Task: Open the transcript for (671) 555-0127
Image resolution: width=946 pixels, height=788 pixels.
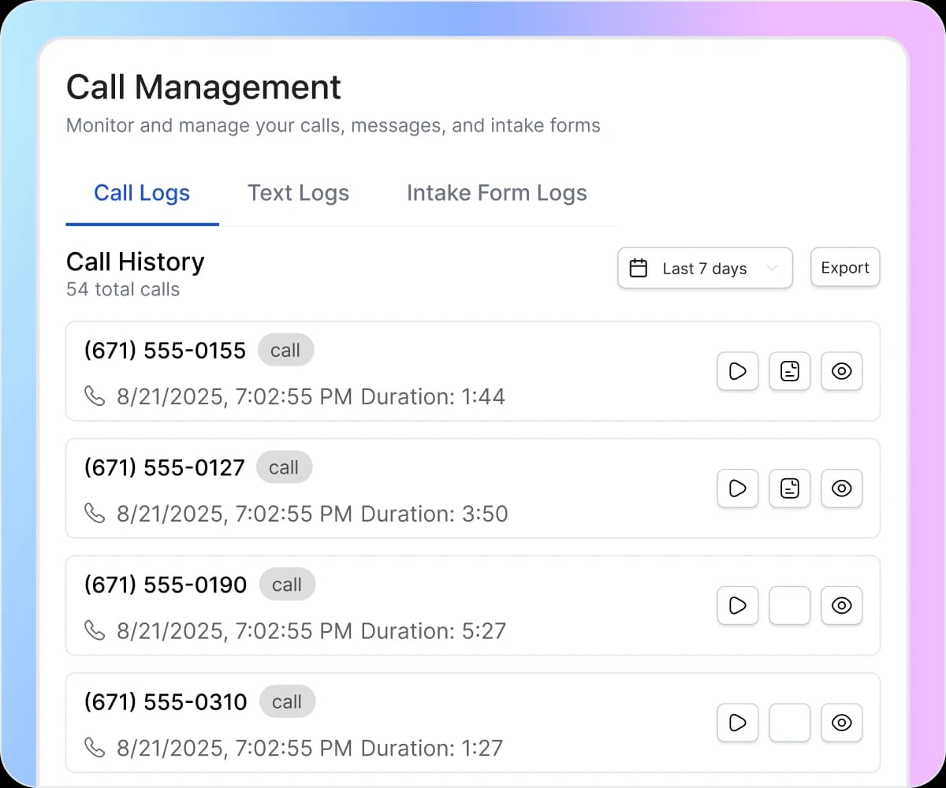Action: pos(789,489)
